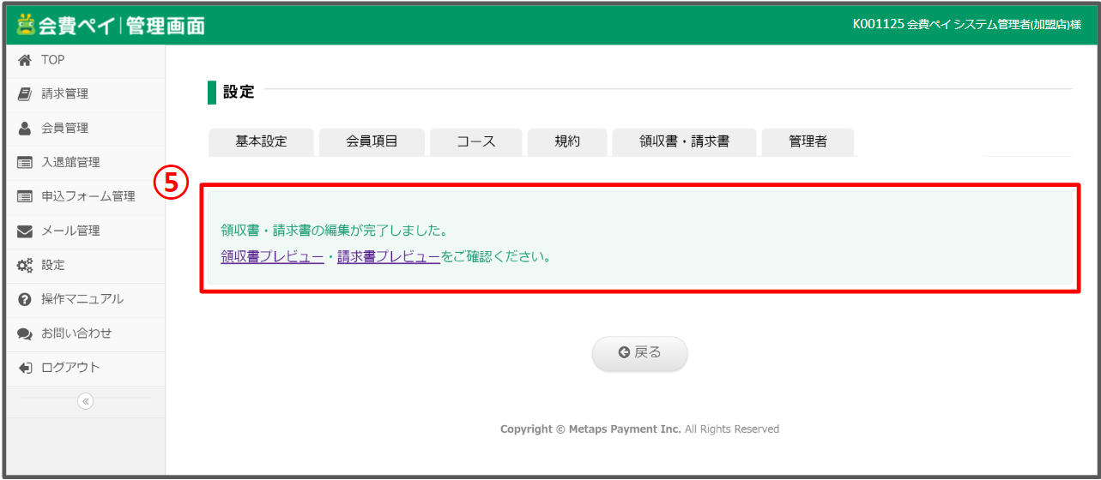Select the コース tab
The height and width of the screenshot is (480, 1101).
pos(475,142)
